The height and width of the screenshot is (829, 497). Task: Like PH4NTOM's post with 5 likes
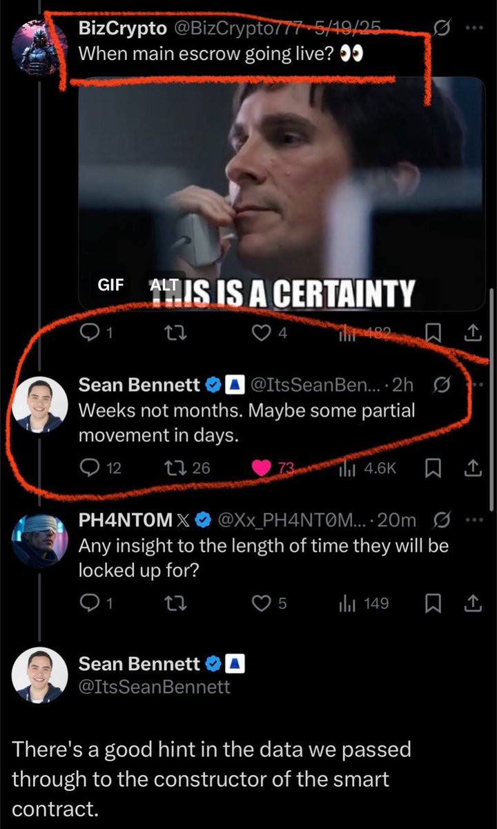[x=260, y=604]
